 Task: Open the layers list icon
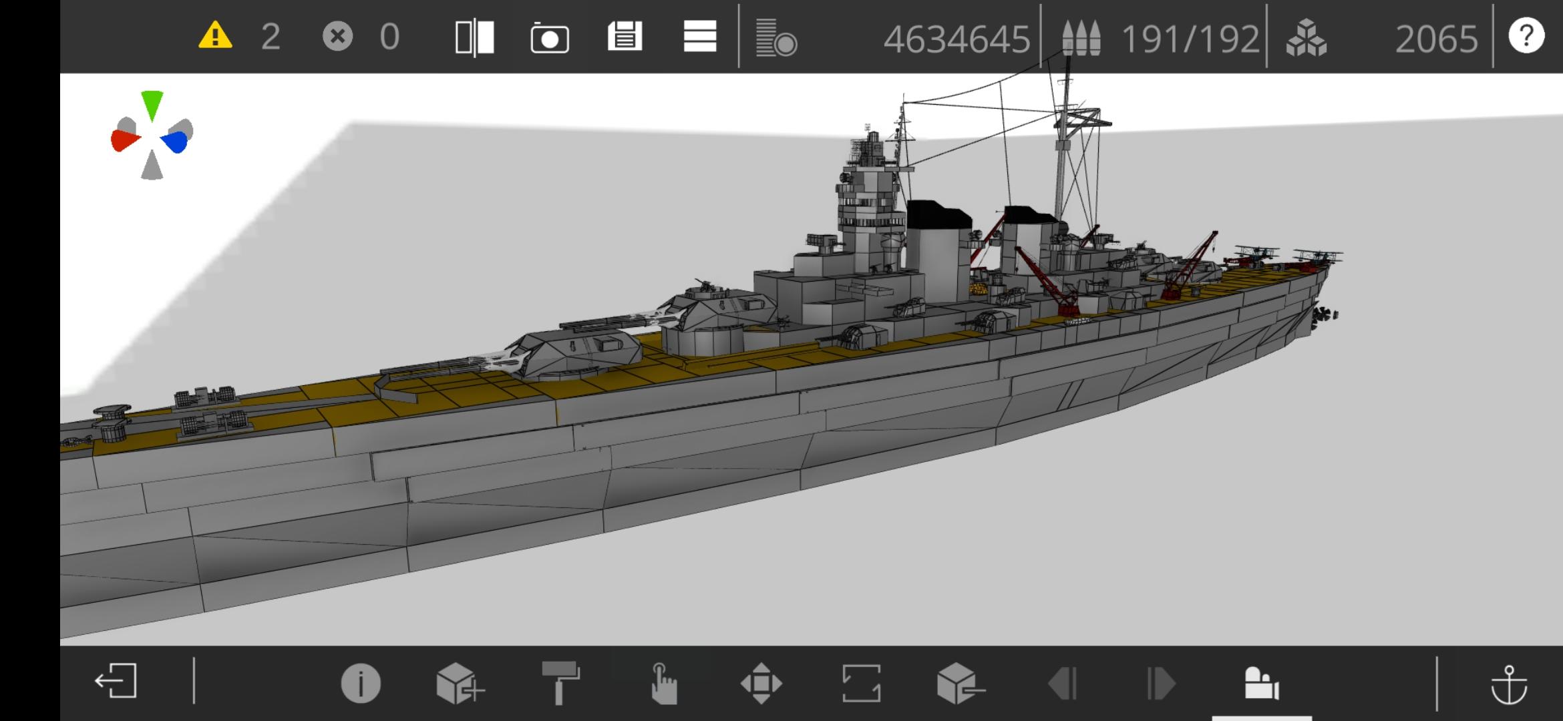(775, 37)
